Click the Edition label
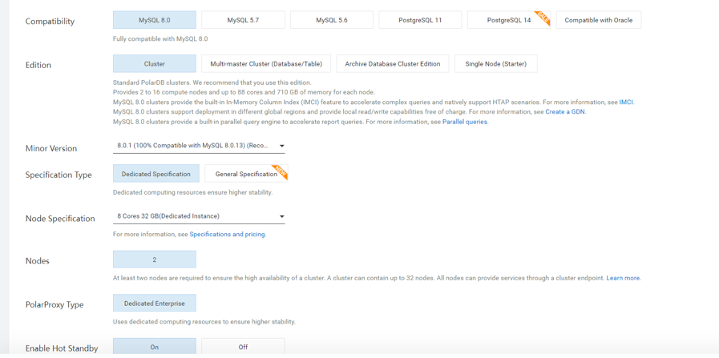719x358 pixels. pos(38,65)
